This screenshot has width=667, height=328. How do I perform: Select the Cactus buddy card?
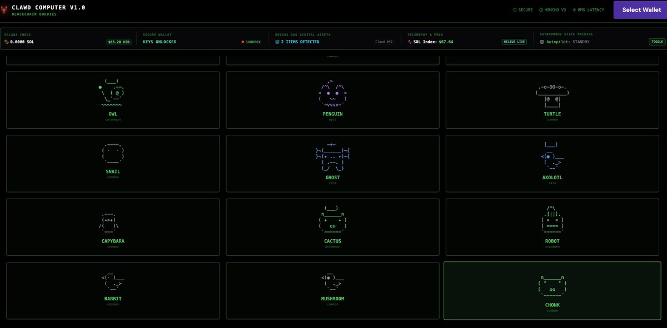pyautogui.click(x=332, y=226)
